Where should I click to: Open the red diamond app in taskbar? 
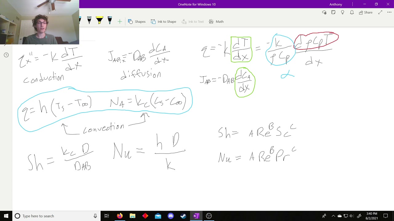pyautogui.click(x=145, y=216)
